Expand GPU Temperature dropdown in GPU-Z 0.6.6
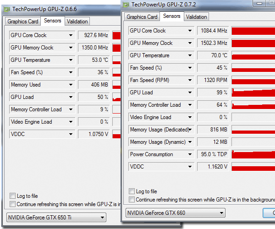This screenshot has height=229, width=275. tap(71, 60)
